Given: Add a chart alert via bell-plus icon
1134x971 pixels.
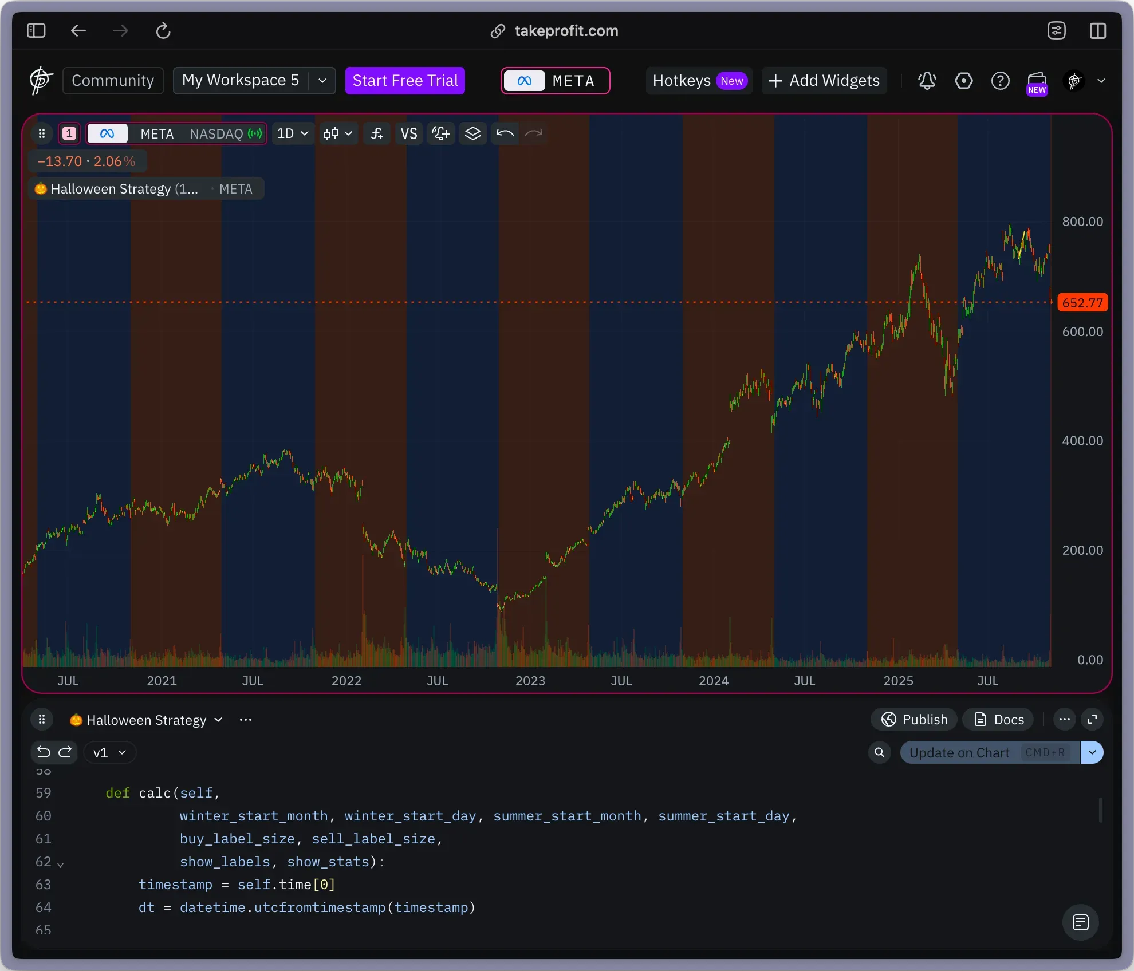Looking at the screenshot, I should click(441, 133).
